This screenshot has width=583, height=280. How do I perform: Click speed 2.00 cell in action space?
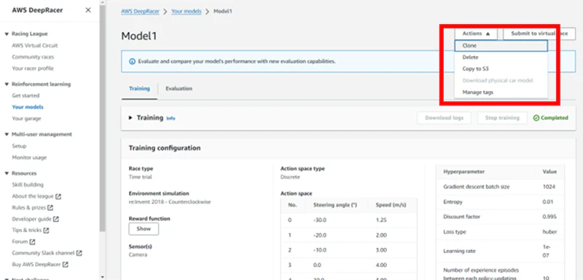[381, 236]
